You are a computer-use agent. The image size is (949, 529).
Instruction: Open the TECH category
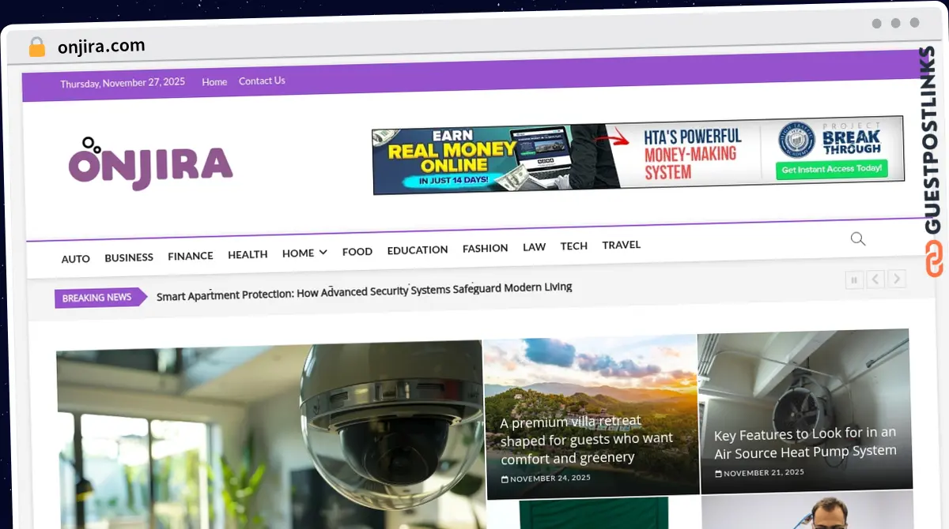pyautogui.click(x=574, y=246)
